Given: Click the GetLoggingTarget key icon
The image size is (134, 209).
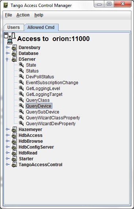Looking at the screenshot, I should pyautogui.click(x=21, y=94).
